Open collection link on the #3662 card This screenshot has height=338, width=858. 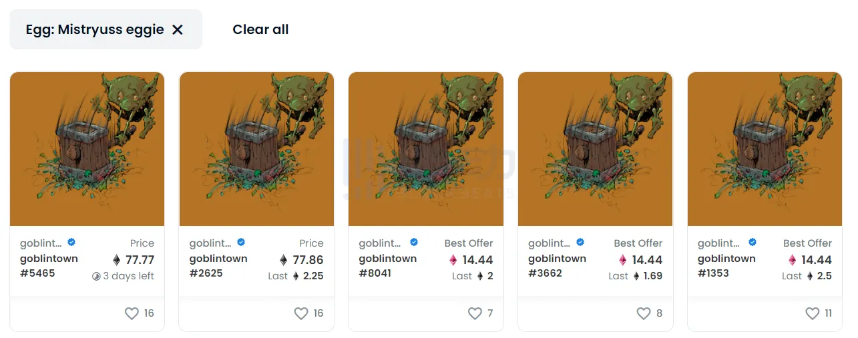click(548, 243)
